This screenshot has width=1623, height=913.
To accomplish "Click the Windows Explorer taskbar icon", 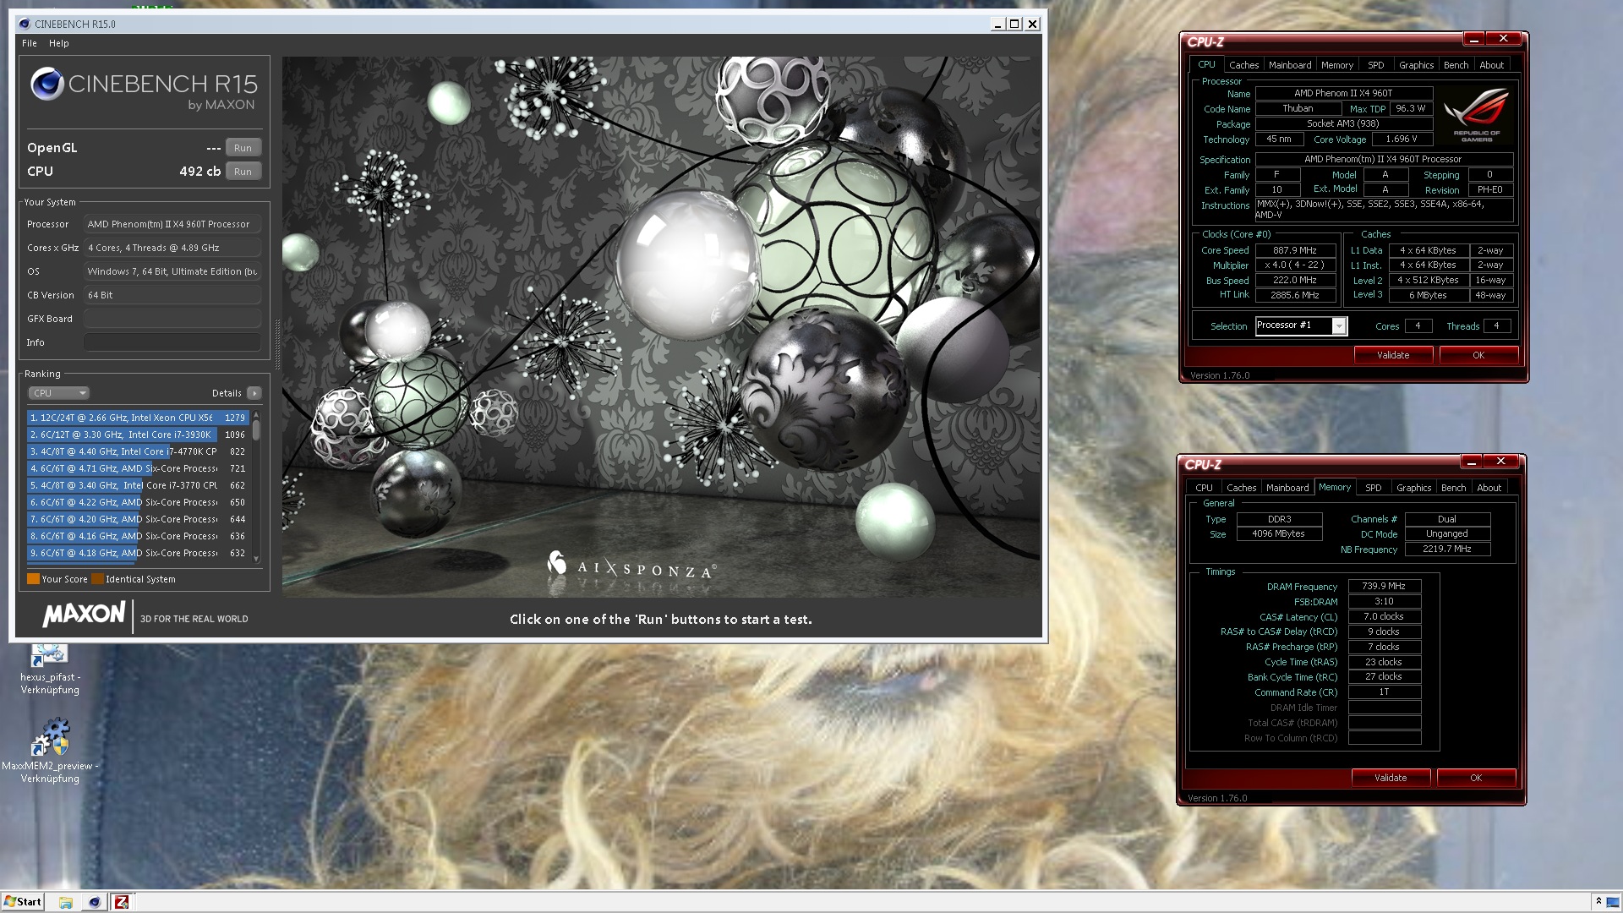I will click(66, 902).
